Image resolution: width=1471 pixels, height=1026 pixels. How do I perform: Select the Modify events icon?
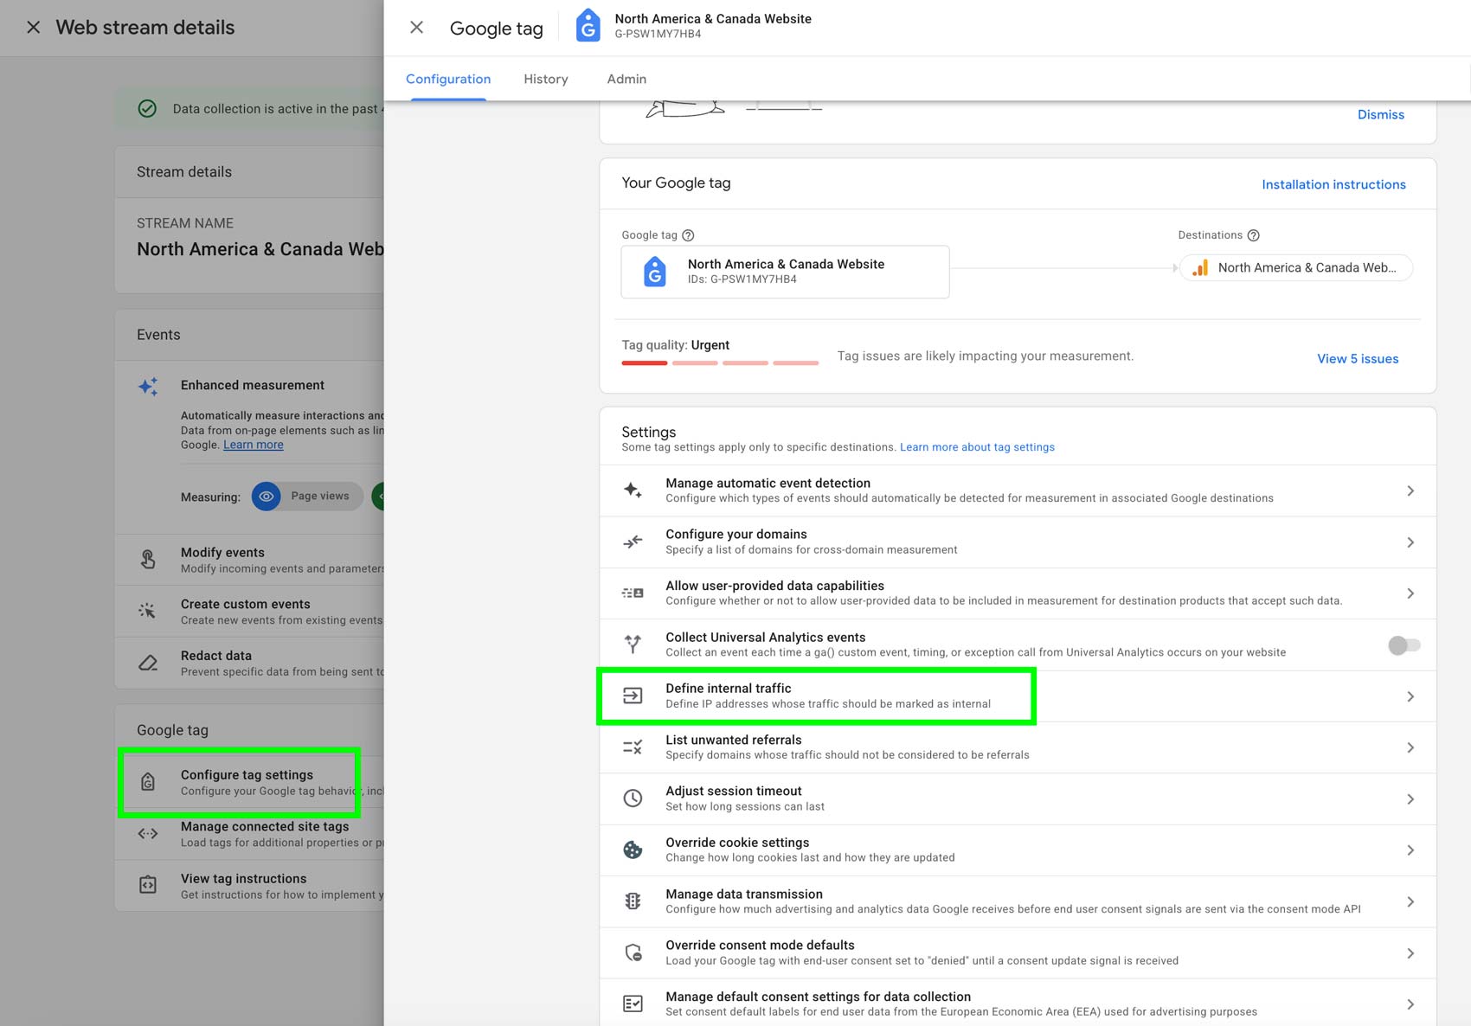click(148, 560)
